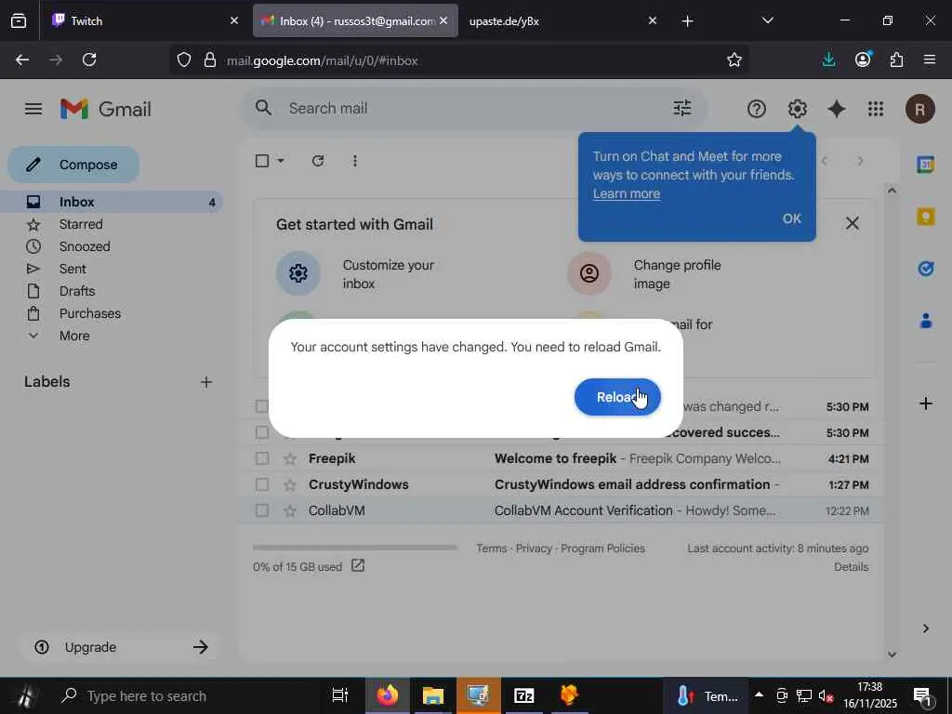Select the CrustyWindows email checkbox
Viewport: 952px width, 714px height.
tap(262, 484)
